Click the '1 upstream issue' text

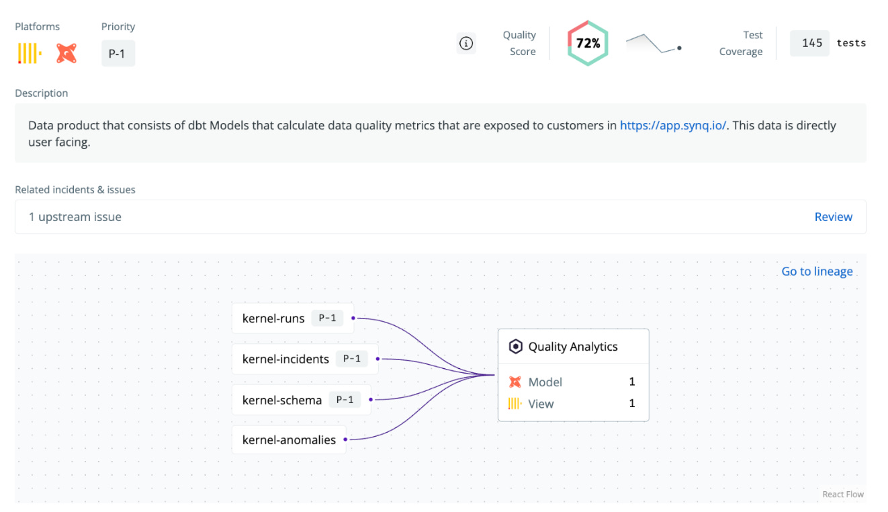pos(75,217)
